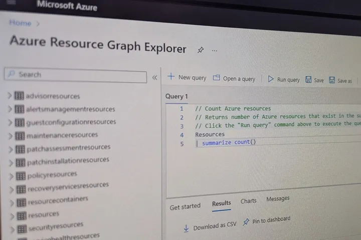Expand the resourcecontainers tree node
361x240 pixels.
(x=12, y=203)
